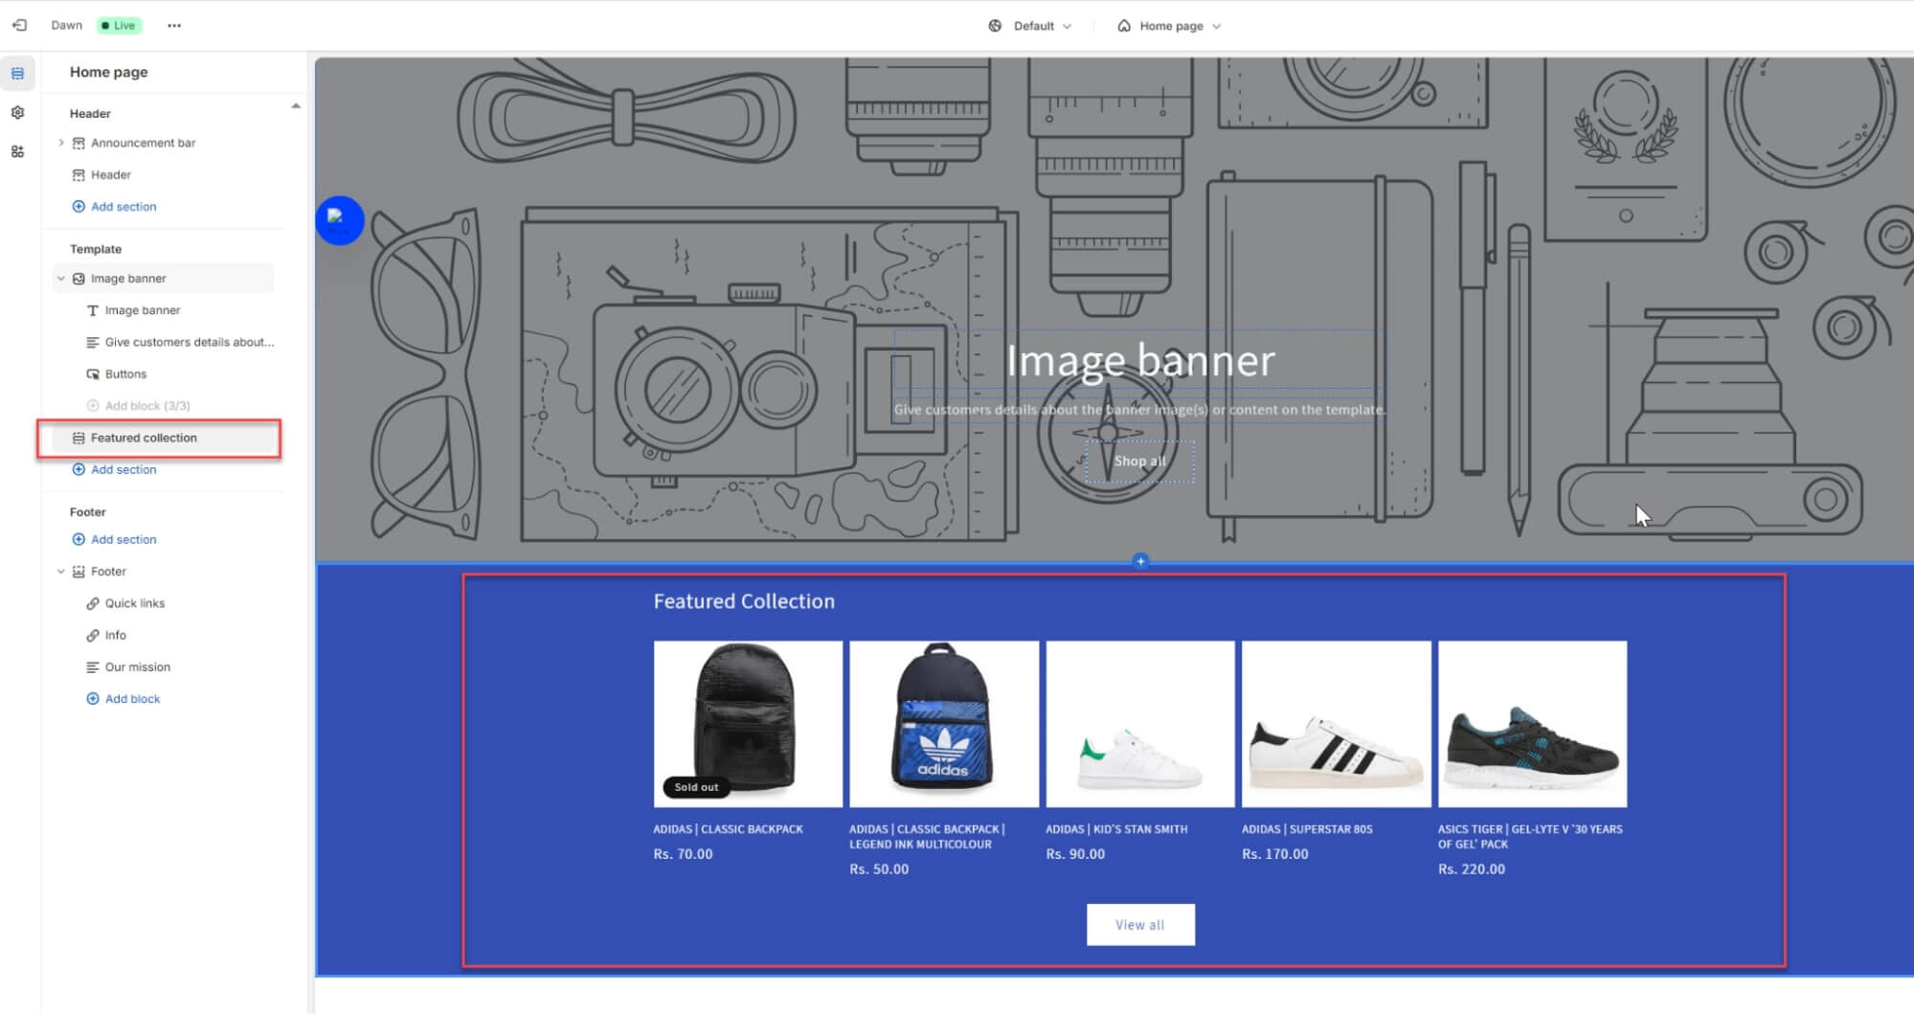The image size is (1914, 1015).
Task: Open the Sections panel icon in sidebar
Action: 17,74
